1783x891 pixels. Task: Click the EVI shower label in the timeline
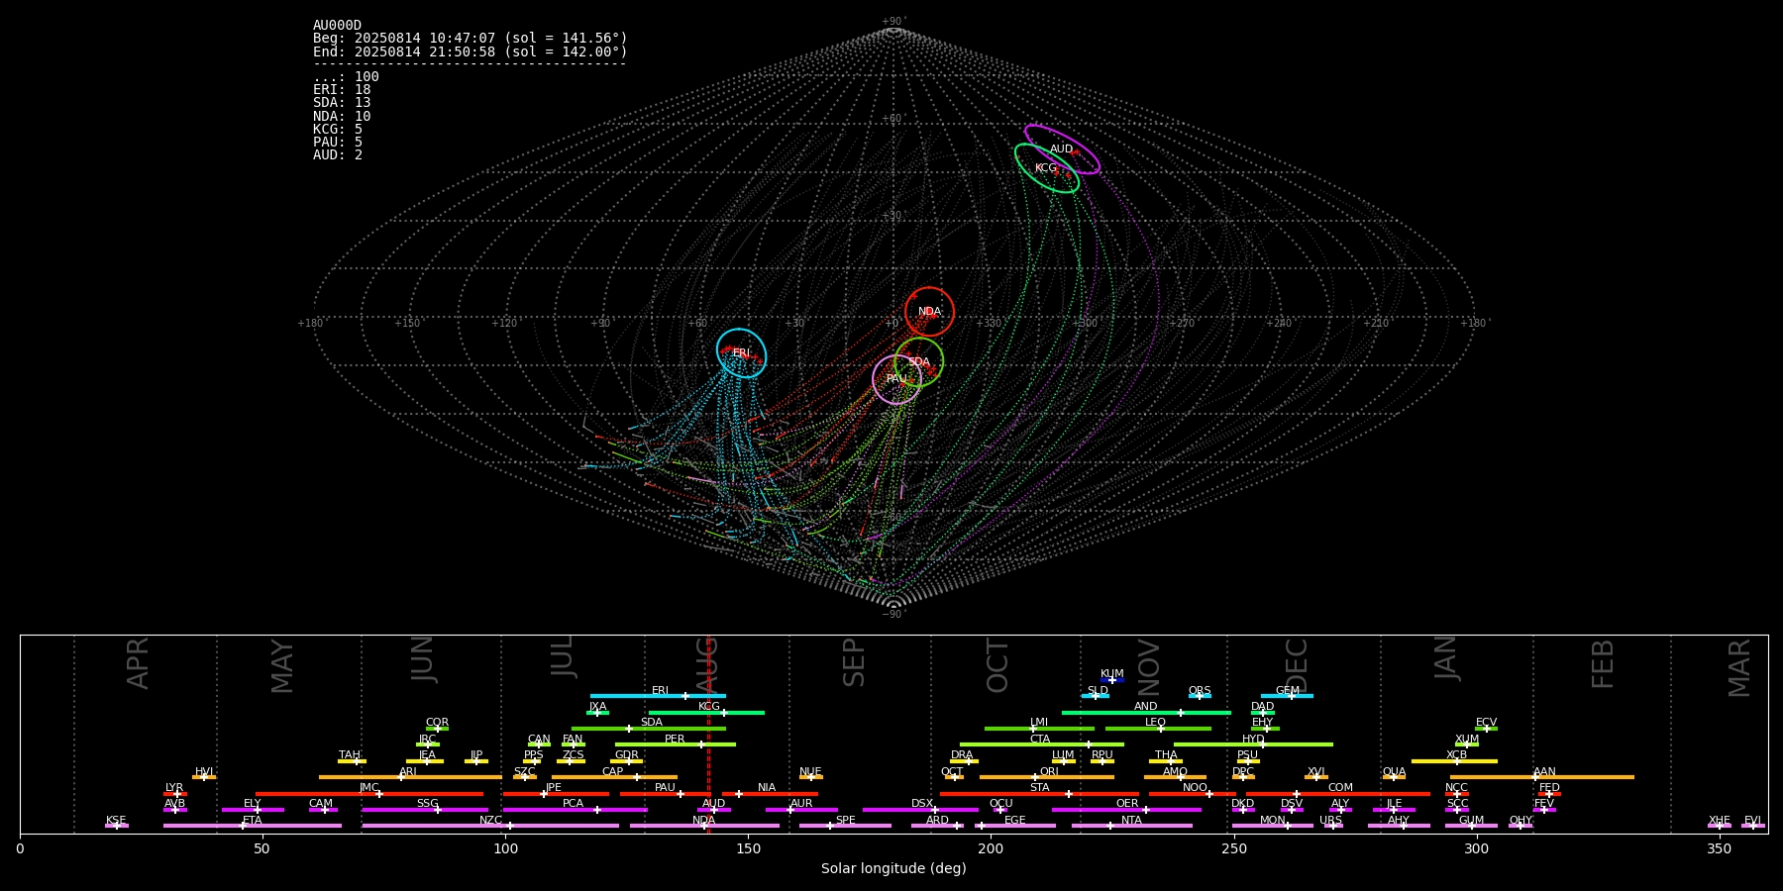(1752, 821)
